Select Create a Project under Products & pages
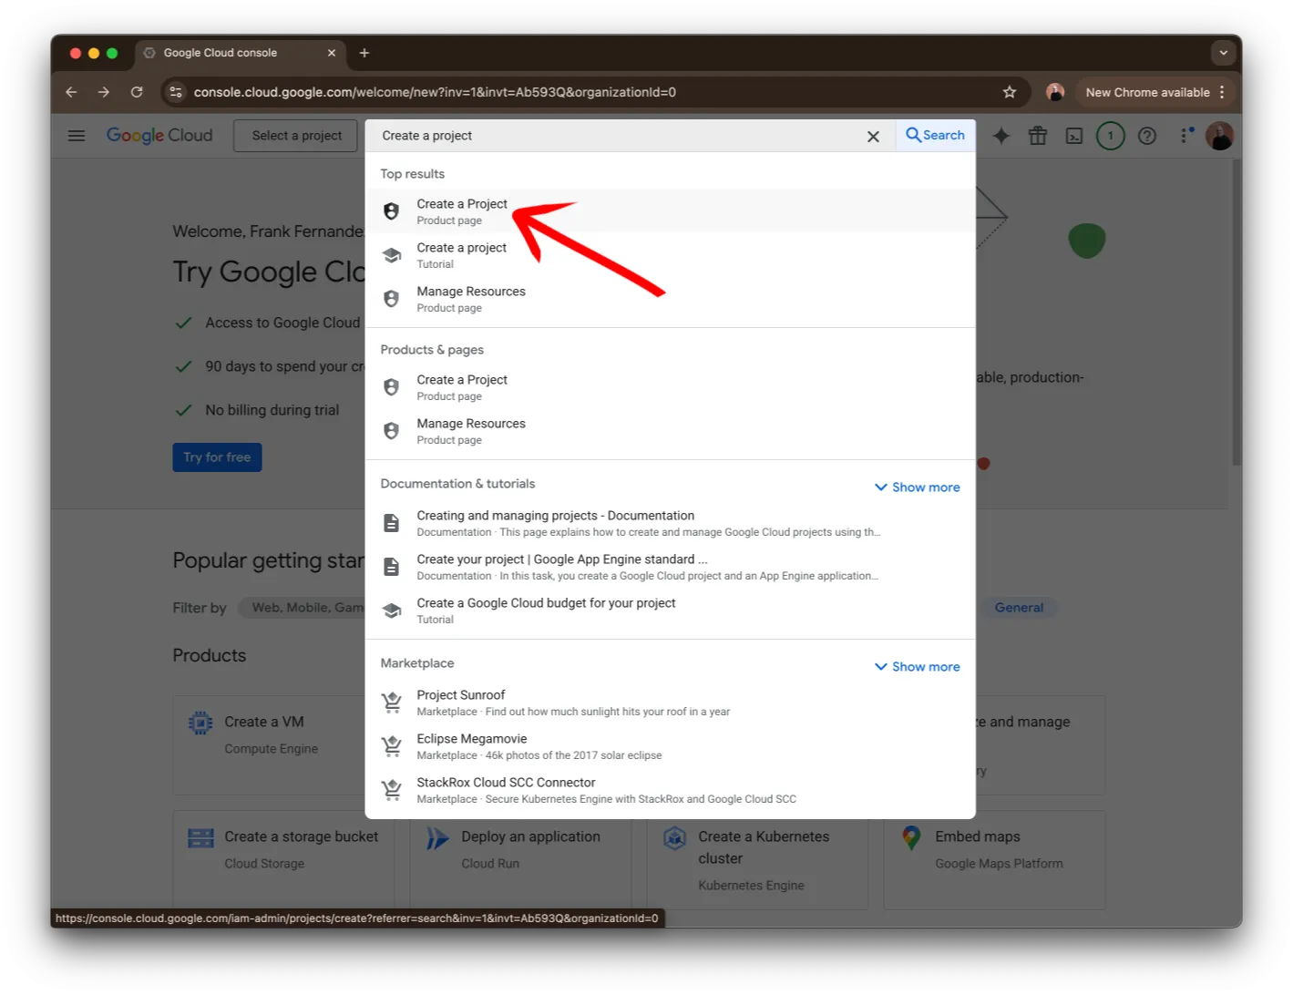The width and height of the screenshot is (1293, 995). point(670,387)
